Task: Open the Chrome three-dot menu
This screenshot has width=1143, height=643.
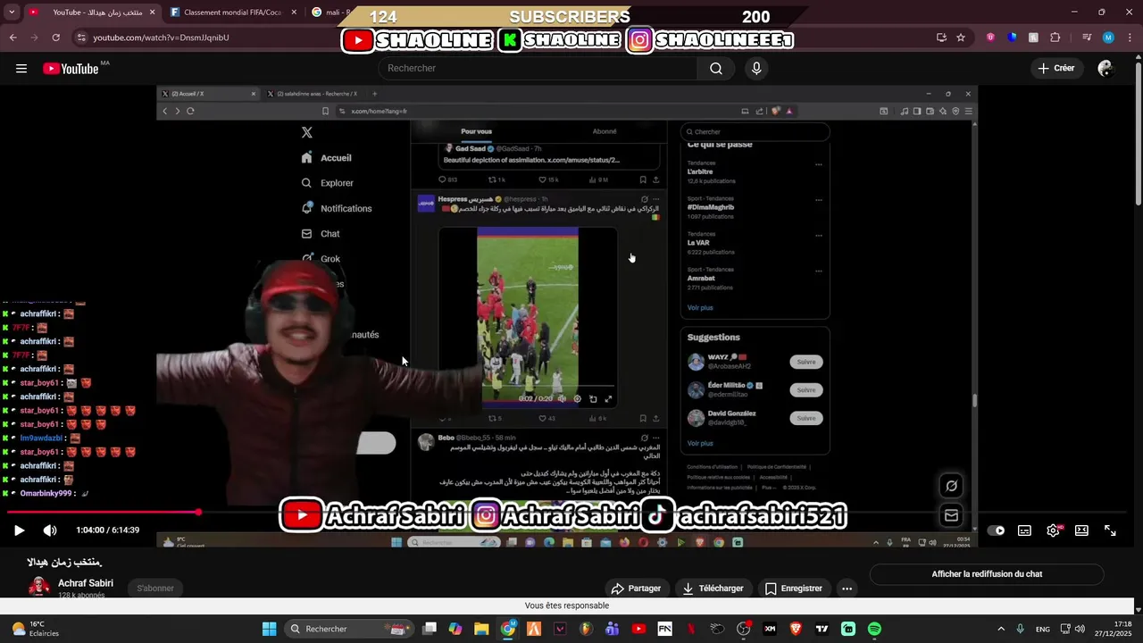Action: (x=1130, y=38)
